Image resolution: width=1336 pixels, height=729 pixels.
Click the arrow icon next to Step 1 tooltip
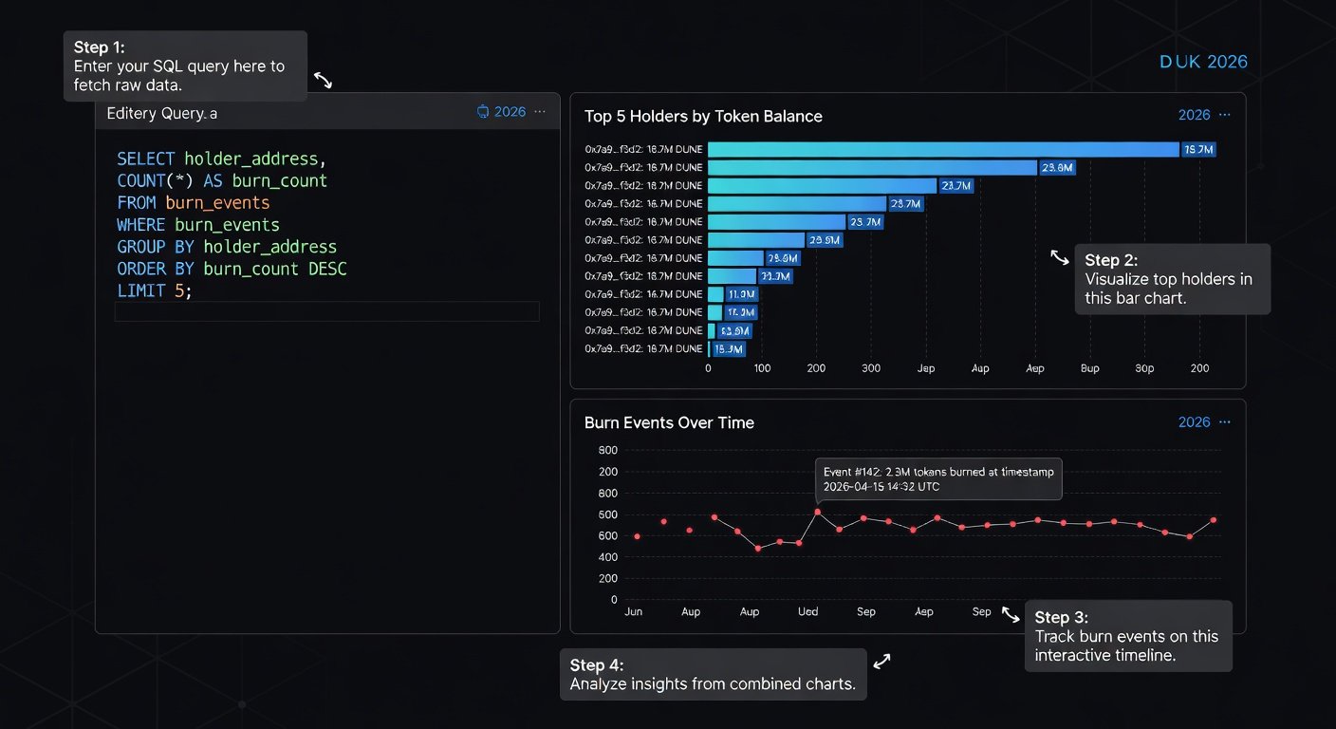pos(324,81)
